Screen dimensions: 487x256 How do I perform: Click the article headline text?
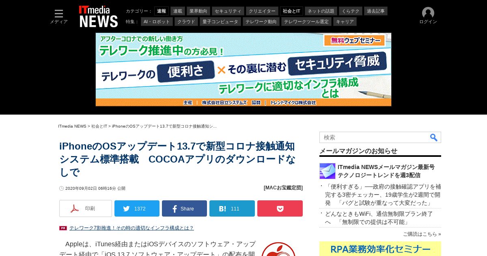177,159
